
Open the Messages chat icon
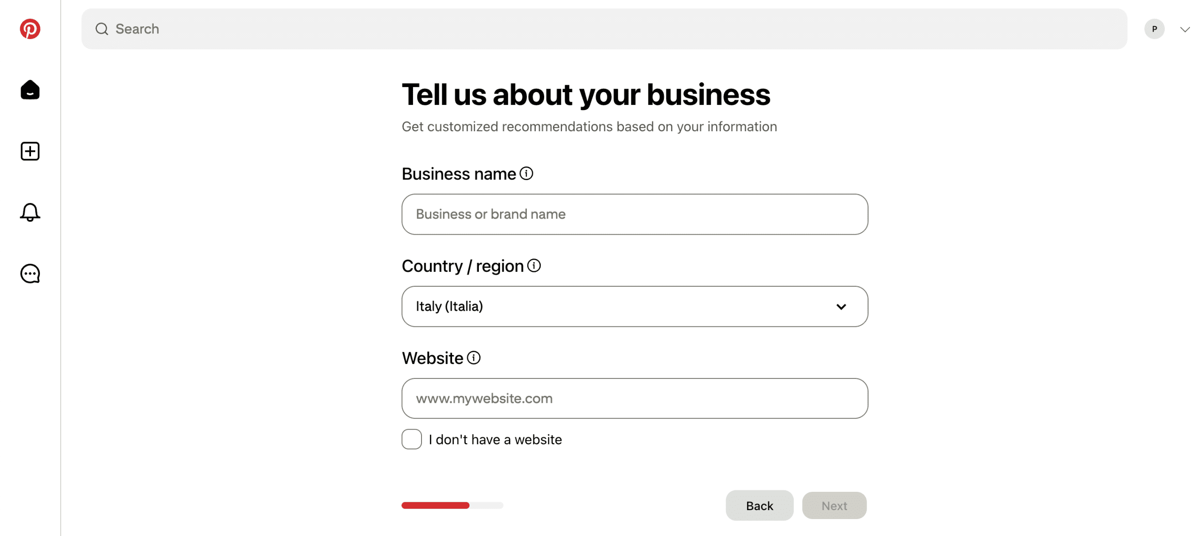tap(30, 274)
